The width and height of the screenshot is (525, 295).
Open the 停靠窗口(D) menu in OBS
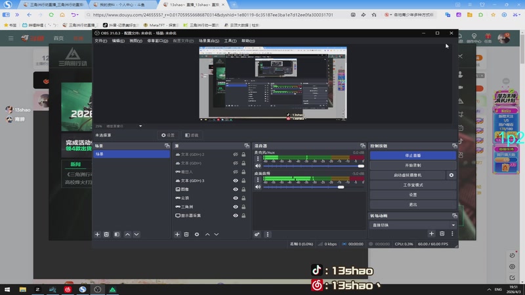[x=157, y=41]
